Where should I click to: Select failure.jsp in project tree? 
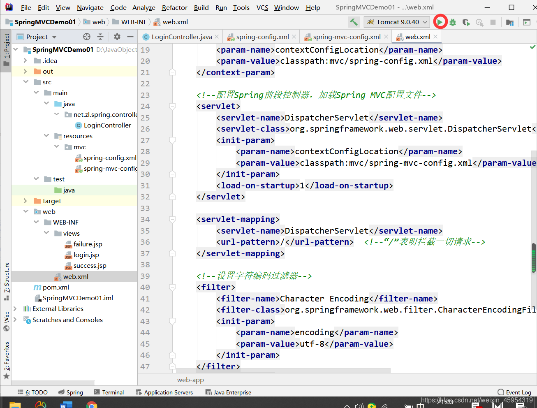click(83, 244)
